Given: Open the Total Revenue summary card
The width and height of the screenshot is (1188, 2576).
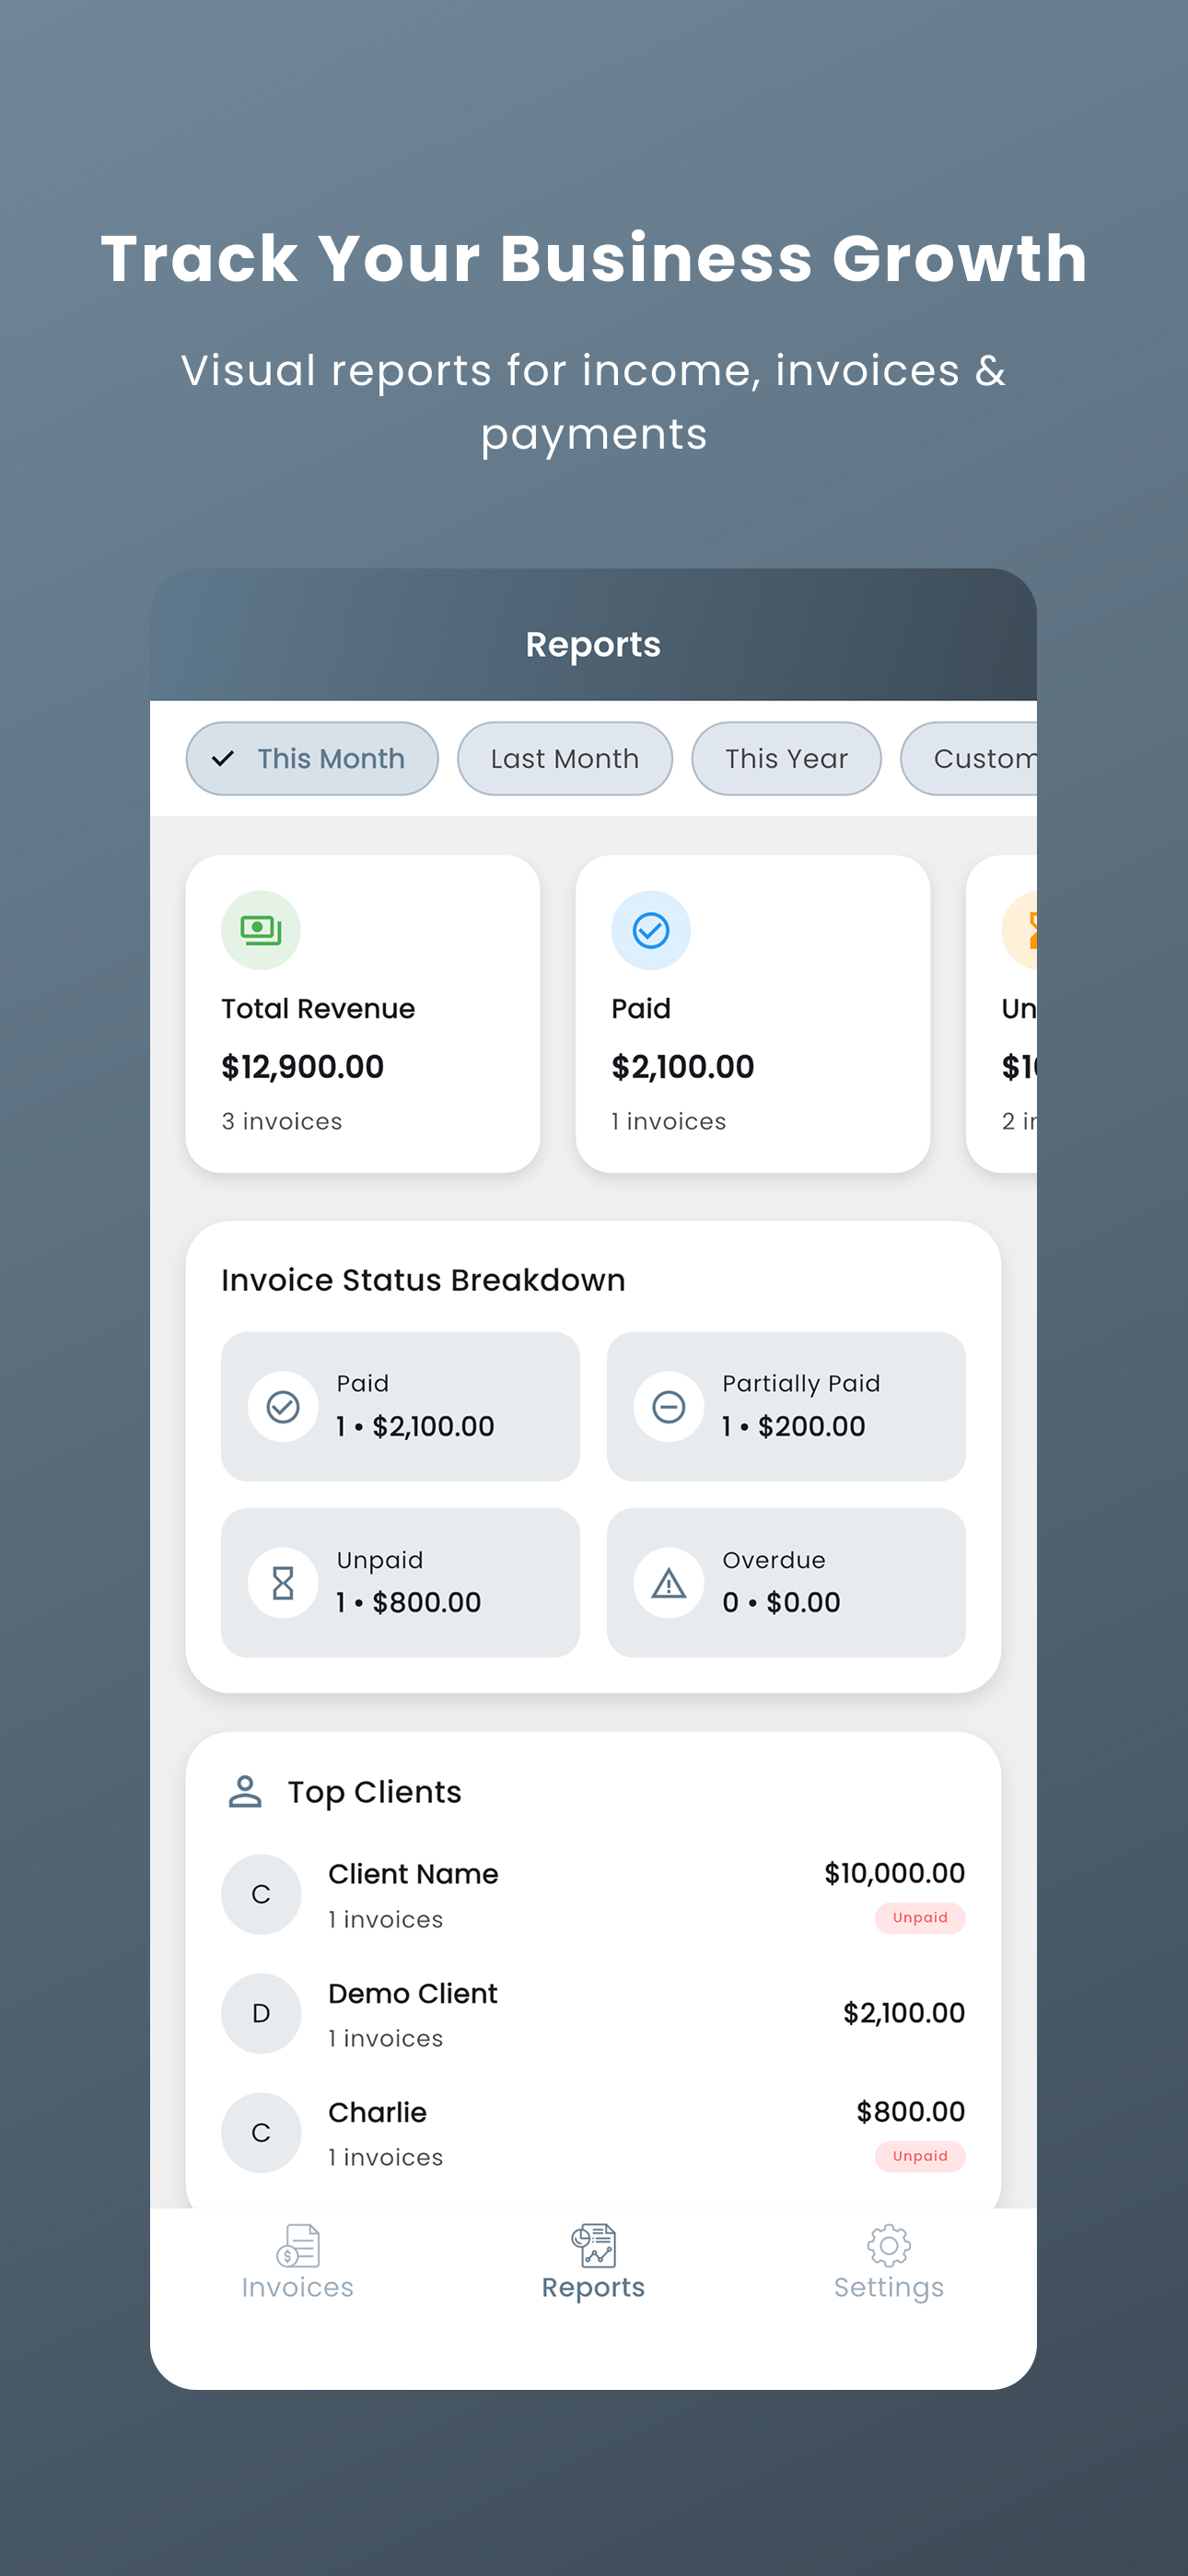Looking at the screenshot, I should 363,1013.
